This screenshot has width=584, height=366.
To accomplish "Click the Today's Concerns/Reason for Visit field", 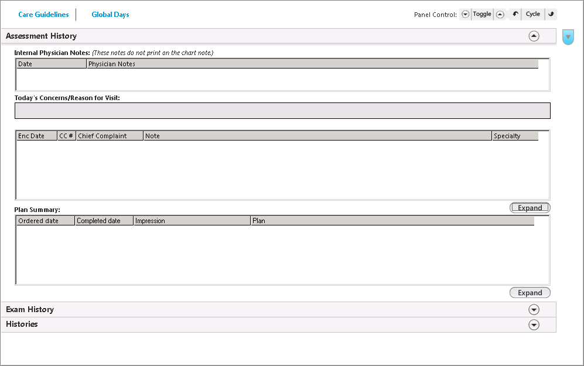I will [x=282, y=111].
